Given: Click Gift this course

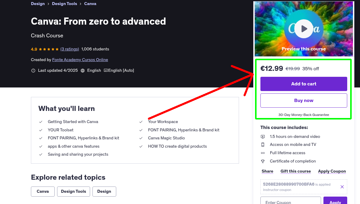Looking at the screenshot, I should 295,171.
